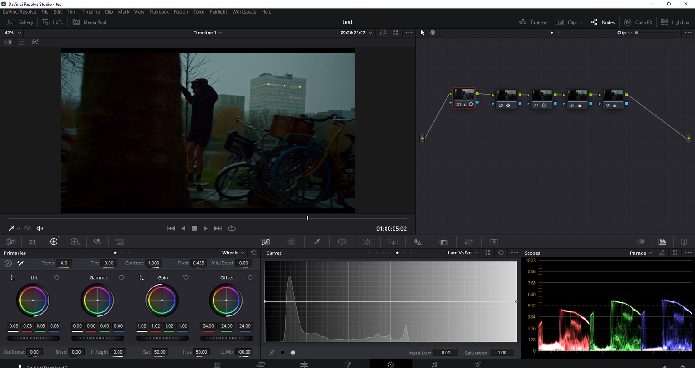Click the auto balance A button
The width and height of the screenshot is (695, 368).
[8, 263]
